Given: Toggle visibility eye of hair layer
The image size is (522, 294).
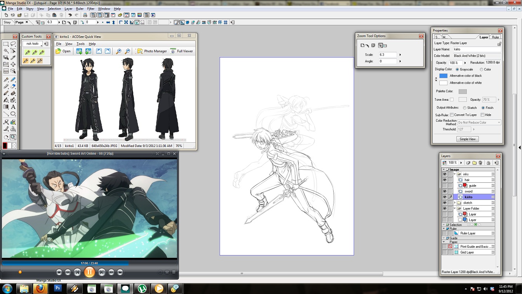Looking at the screenshot, I should [x=445, y=180].
